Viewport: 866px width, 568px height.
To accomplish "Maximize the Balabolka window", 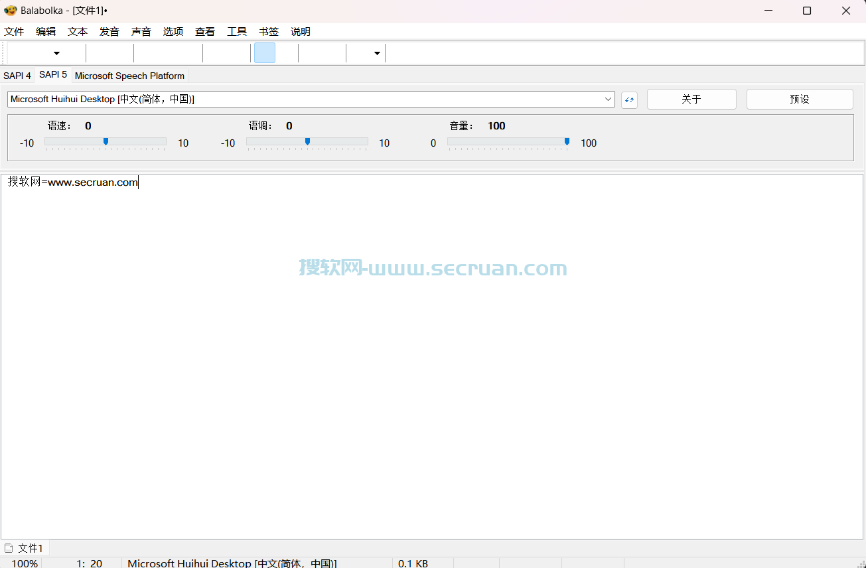I will tap(807, 11).
